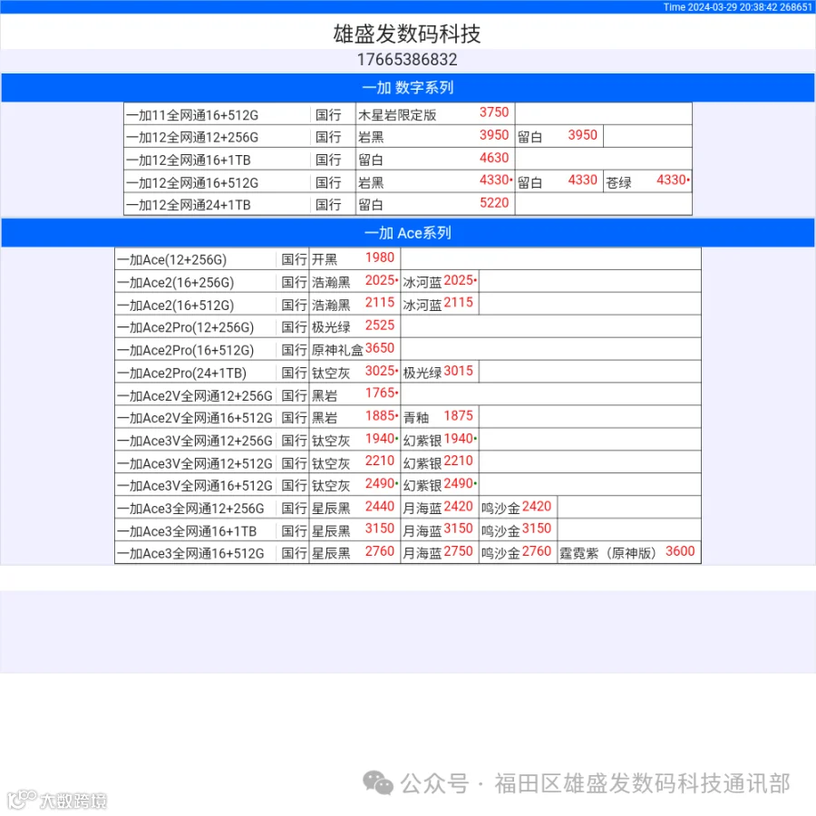Image resolution: width=816 pixels, height=816 pixels.
Task: Click 留白 price 3950 in 12+256G row
Action: click(x=582, y=135)
